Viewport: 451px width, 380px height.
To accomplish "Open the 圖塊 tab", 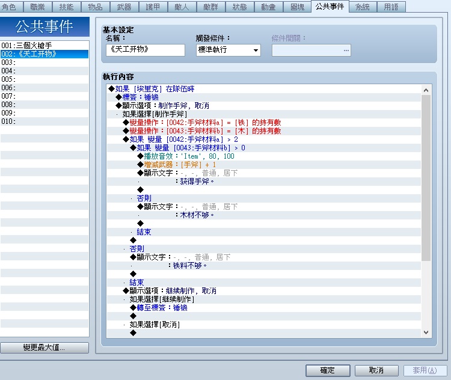I will [x=298, y=7].
